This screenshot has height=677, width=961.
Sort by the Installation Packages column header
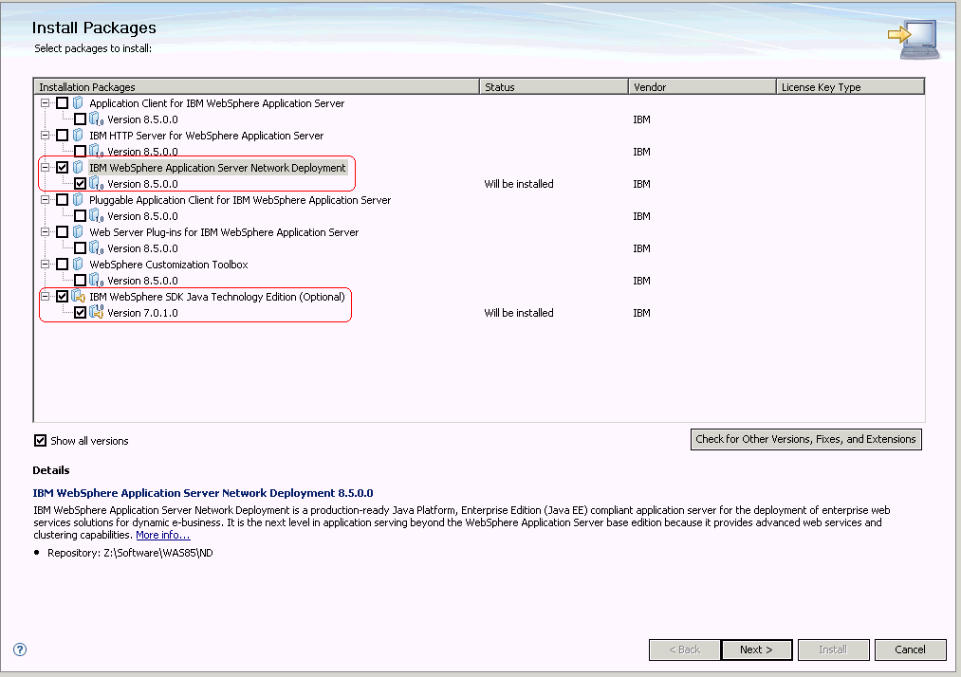click(x=256, y=87)
